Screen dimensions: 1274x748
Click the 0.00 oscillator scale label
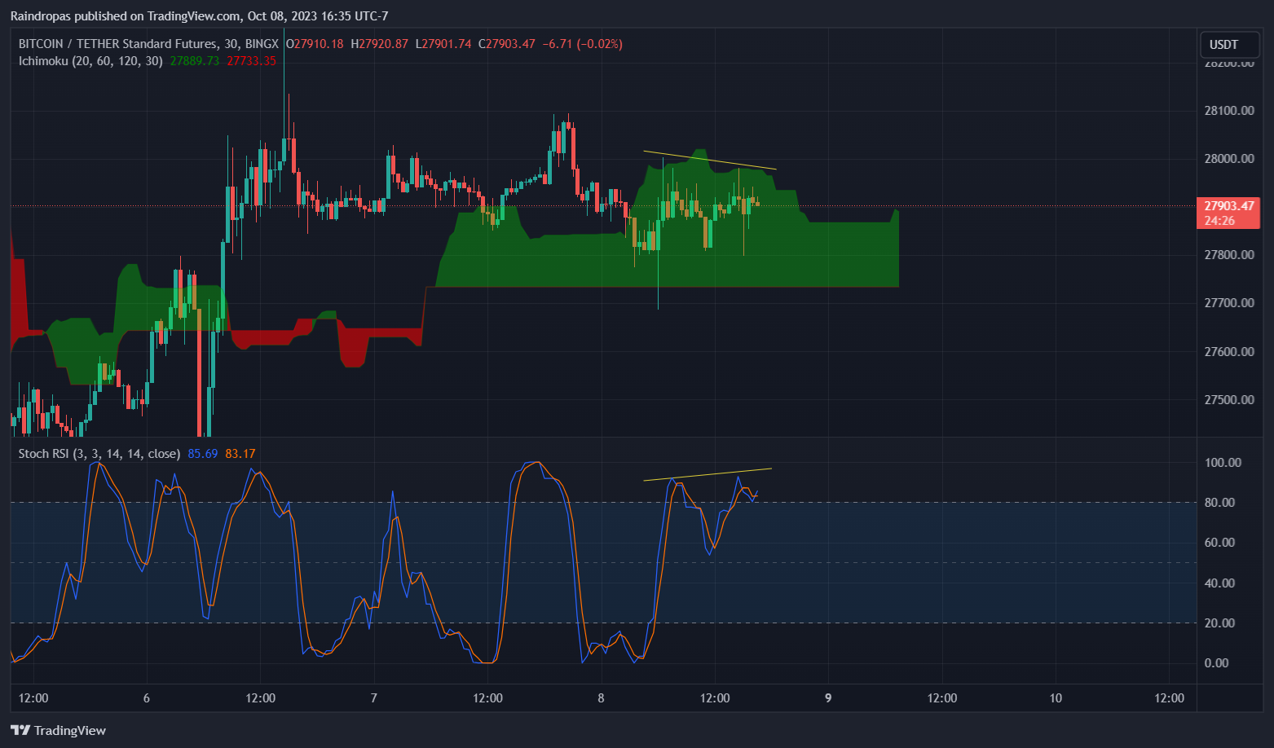point(1216,662)
